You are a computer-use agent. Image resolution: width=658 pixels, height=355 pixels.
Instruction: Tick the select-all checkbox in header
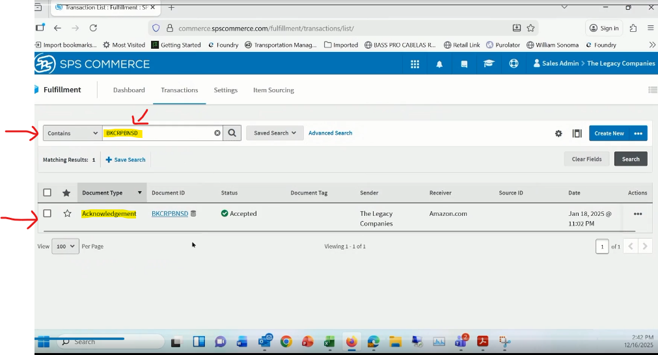(48, 192)
